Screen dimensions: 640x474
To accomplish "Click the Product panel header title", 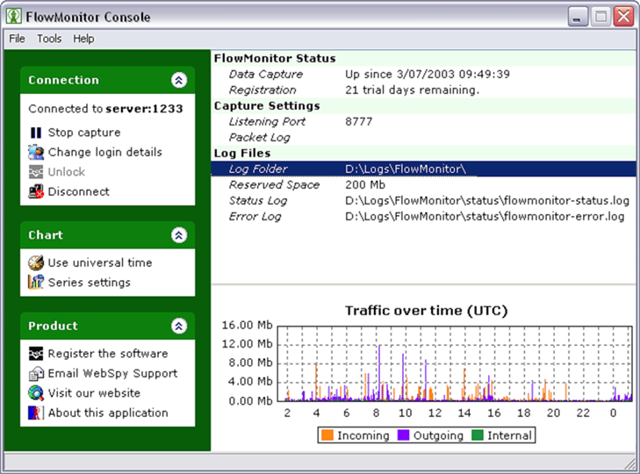I will 53,326.
